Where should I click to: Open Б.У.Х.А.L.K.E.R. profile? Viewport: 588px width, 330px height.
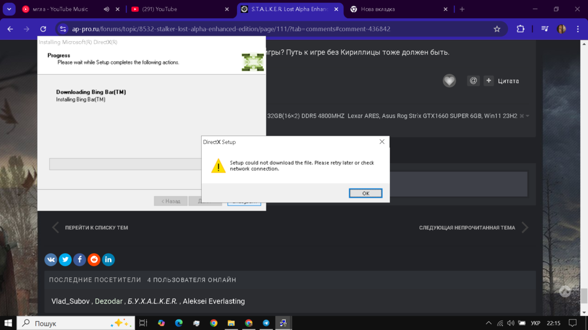152,301
